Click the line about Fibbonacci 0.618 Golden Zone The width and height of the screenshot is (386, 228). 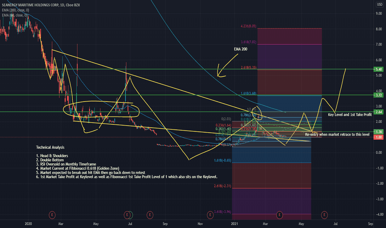(77, 168)
